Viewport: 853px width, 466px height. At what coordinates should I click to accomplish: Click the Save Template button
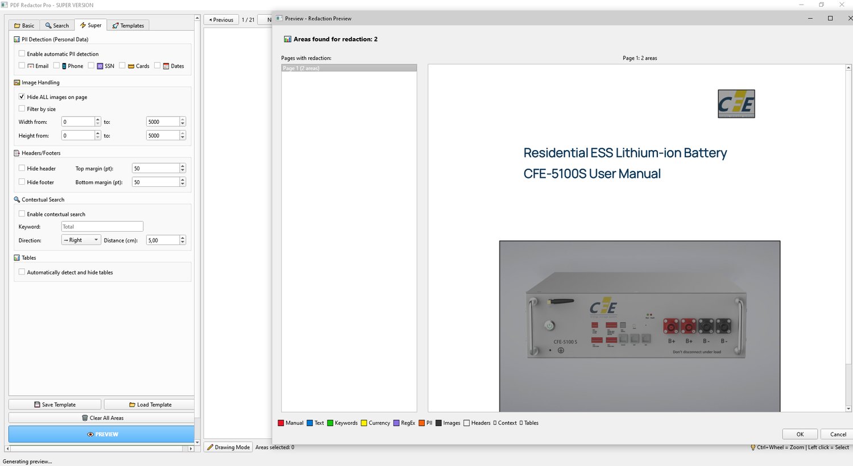[55, 405]
